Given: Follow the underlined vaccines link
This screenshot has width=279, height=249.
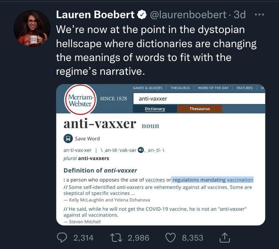Looking at the screenshot, I should coord(155,180).
